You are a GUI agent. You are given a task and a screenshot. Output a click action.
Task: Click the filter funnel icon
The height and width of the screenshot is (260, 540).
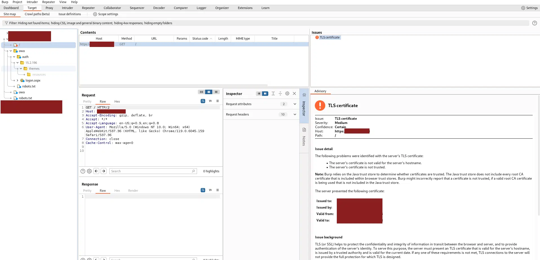[x=6, y=23]
